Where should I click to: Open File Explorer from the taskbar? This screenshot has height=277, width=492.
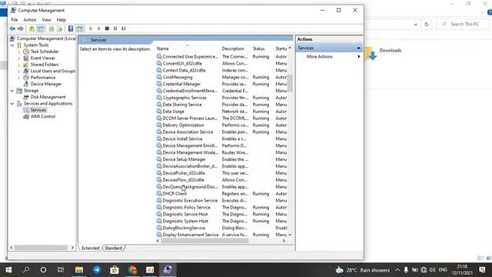coord(79,270)
